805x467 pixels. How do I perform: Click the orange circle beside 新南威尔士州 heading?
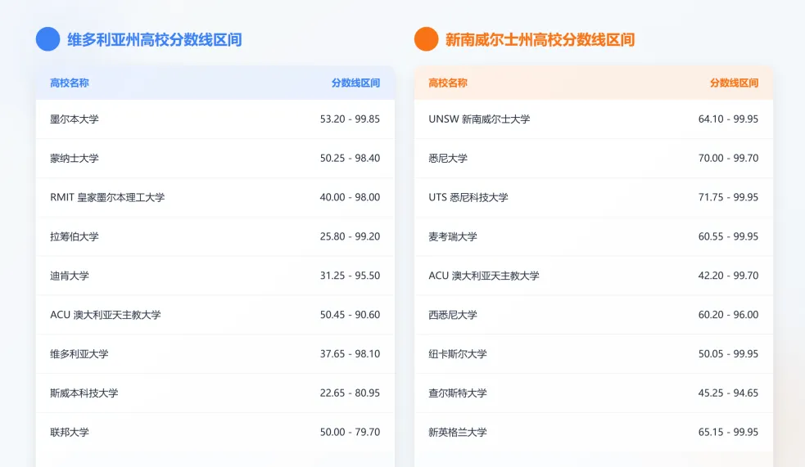[x=426, y=39]
